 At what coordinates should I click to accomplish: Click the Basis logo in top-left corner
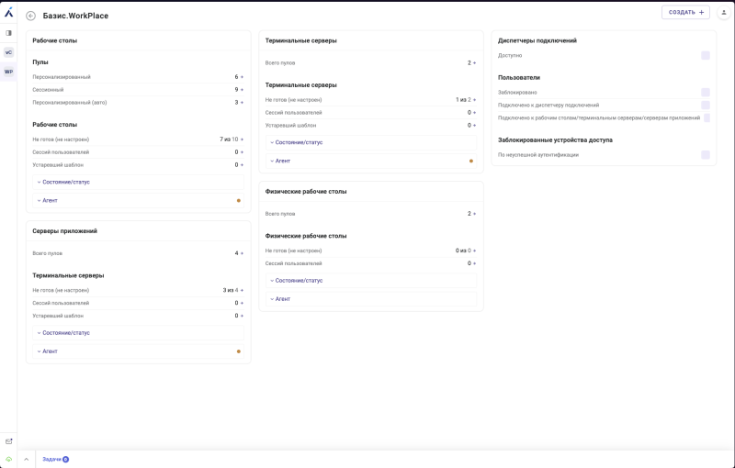(x=8, y=12)
